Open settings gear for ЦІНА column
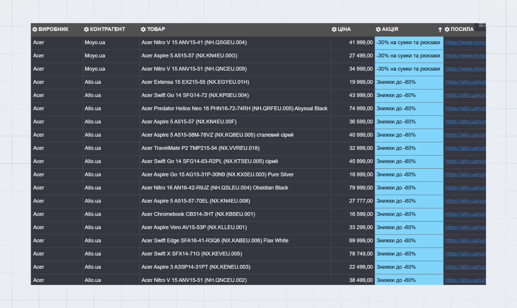517x308 pixels. (x=334, y=29)
